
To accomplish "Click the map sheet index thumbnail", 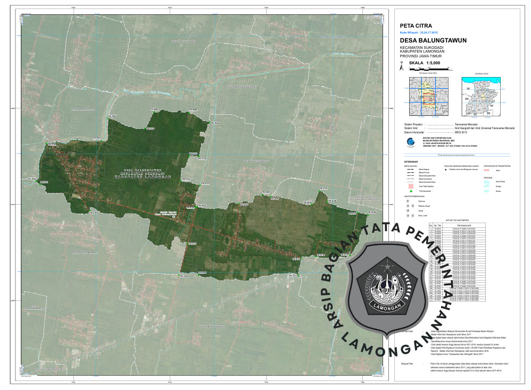I will 429,96.
